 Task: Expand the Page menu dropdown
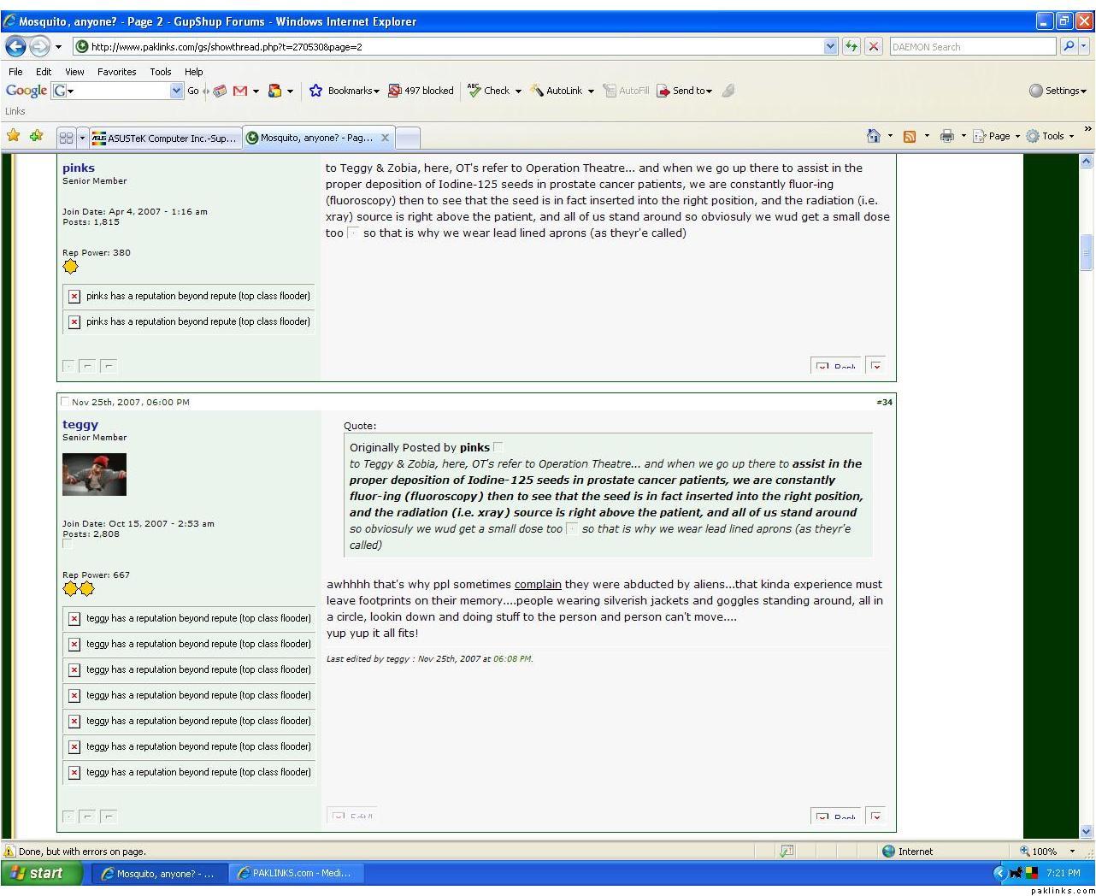pyautogui.click(x=998, y=136)
